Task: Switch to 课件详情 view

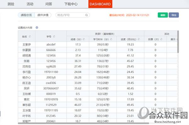Action: pos(43,15)
